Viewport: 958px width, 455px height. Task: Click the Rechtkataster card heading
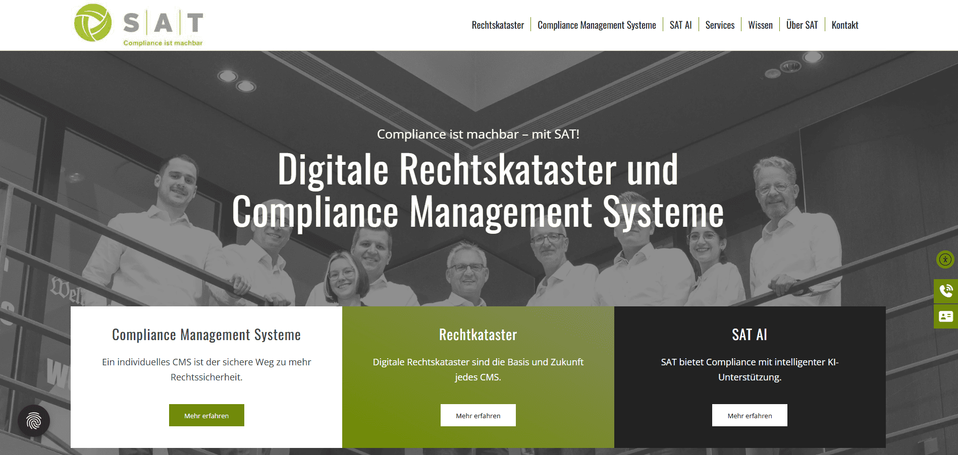point(478,335)
